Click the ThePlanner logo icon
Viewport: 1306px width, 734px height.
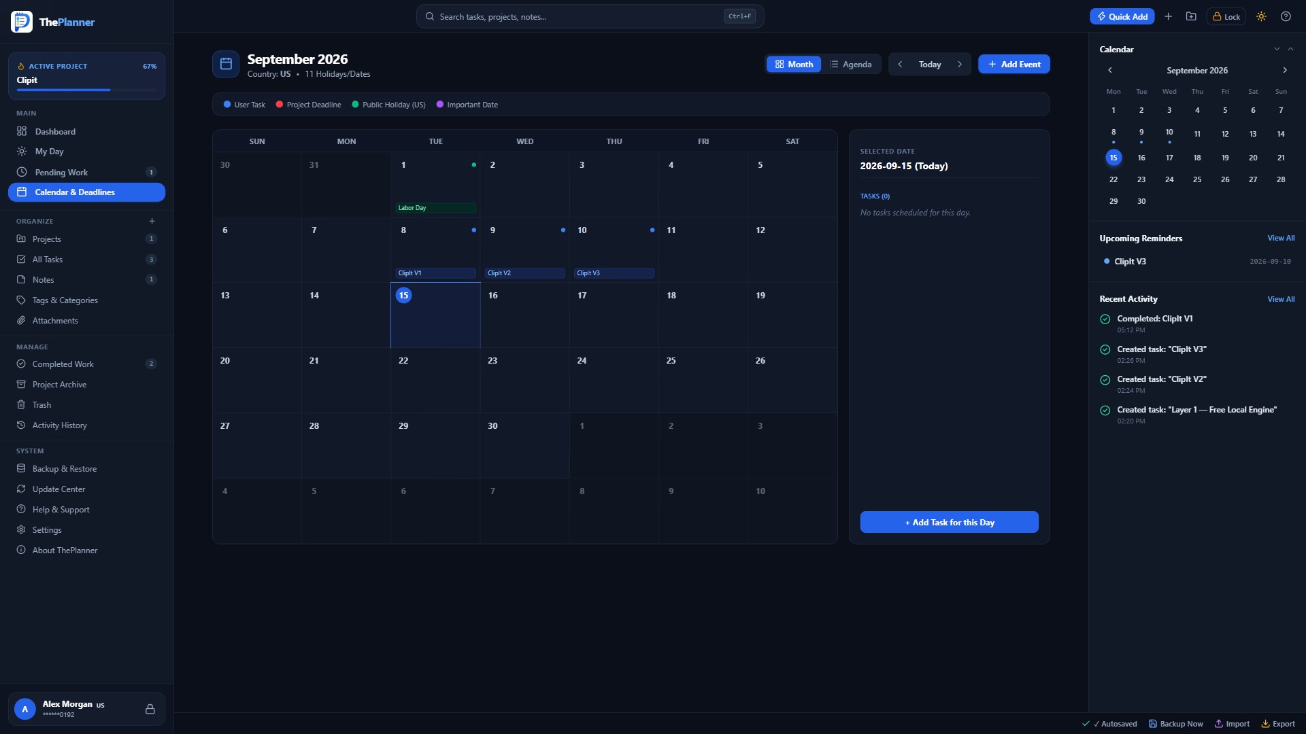(x=22, y=22)
